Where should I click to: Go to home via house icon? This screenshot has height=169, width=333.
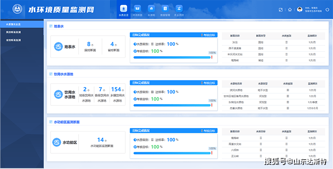(289, 10)
